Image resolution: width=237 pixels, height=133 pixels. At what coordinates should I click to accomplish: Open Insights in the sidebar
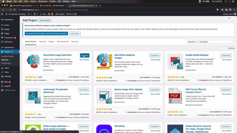tap(7, 86)
